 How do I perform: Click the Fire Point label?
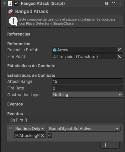coord(16,56)
